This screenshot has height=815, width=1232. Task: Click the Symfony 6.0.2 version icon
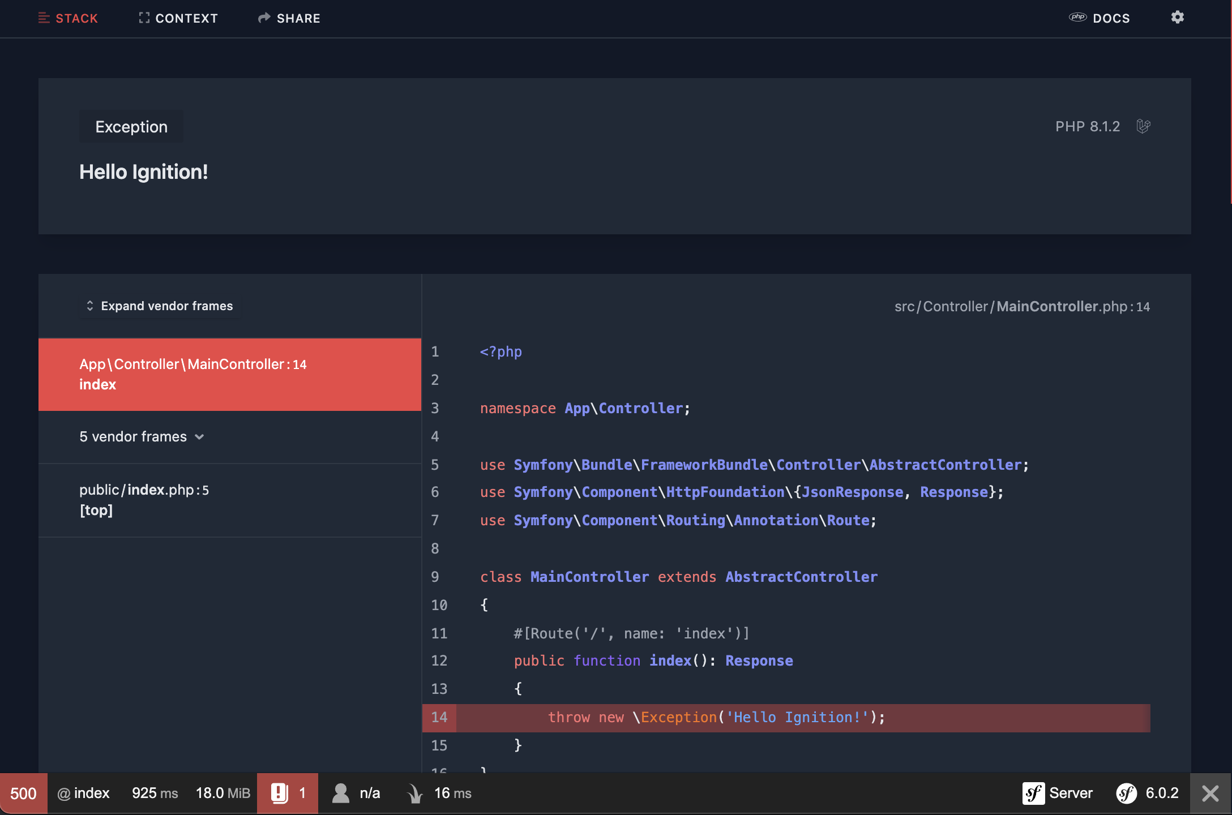(1126, 793)
